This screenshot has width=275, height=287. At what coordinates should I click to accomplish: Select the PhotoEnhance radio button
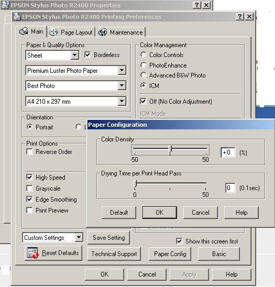[x=144, y=65]
